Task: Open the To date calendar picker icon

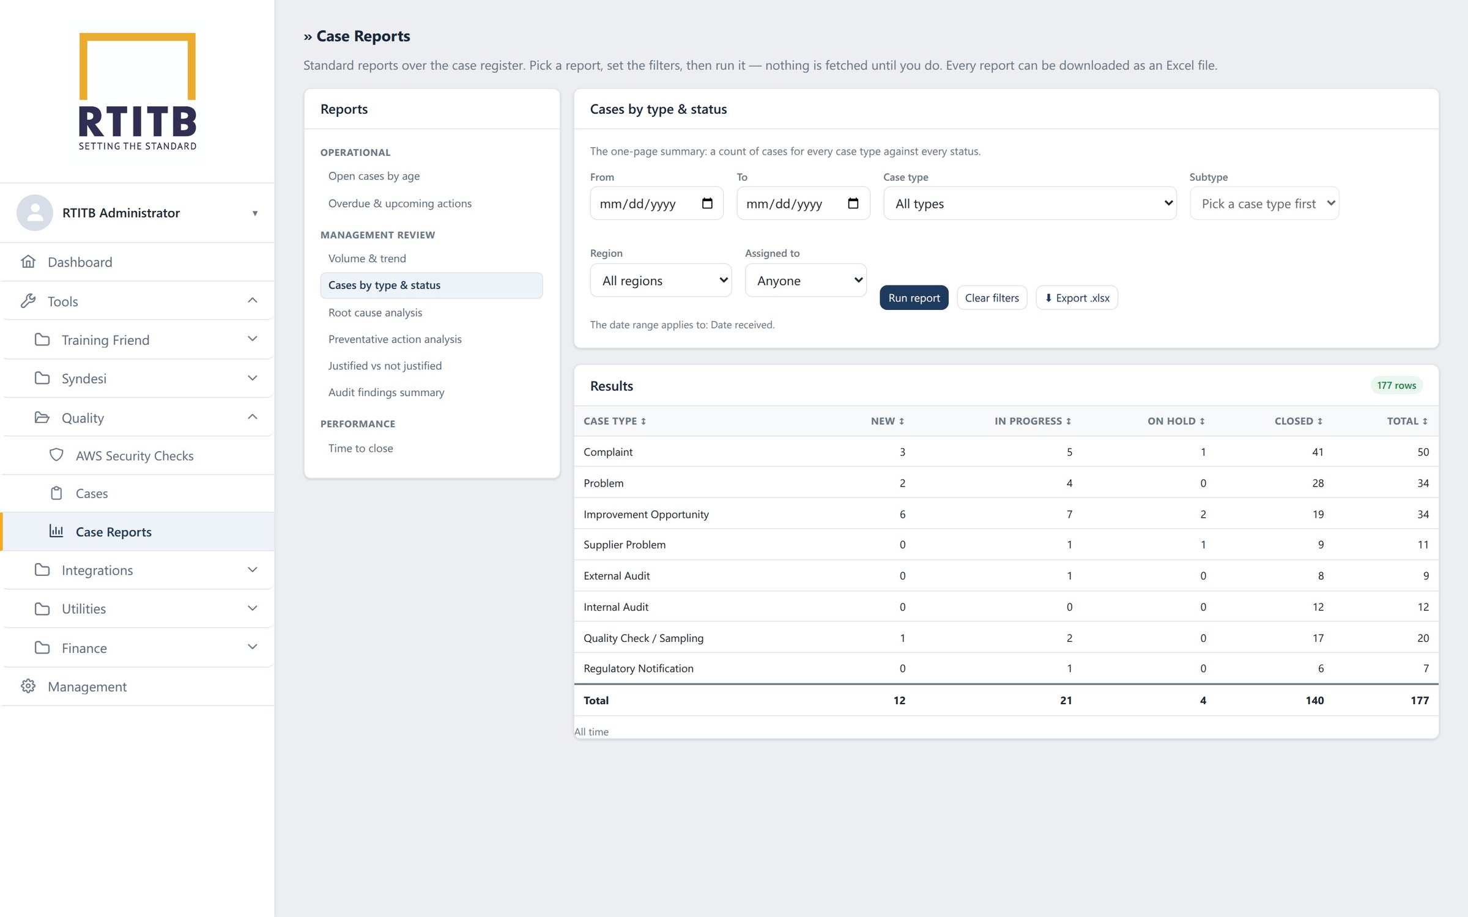Action: pos(853,204)
